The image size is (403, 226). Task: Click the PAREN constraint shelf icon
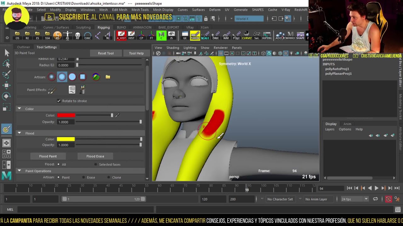pos(195,35)
